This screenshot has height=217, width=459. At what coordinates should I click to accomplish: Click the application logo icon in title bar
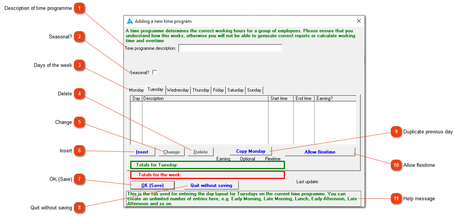click(130, 21)
